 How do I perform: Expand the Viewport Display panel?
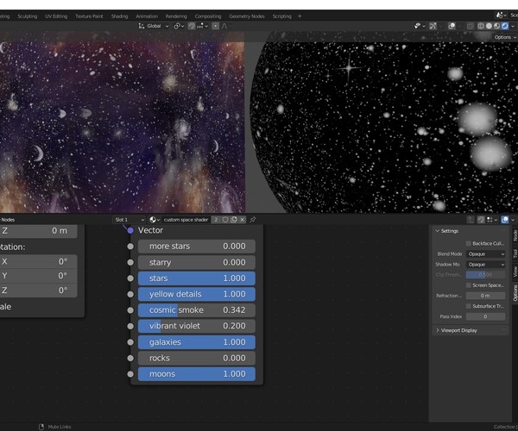click(x=458, y=330)
